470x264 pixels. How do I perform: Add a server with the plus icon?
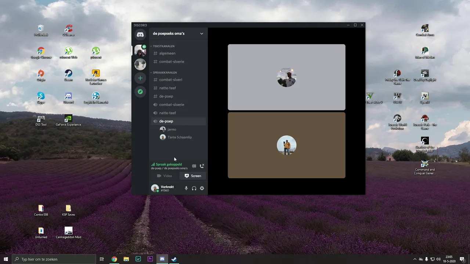pos(140,78)
